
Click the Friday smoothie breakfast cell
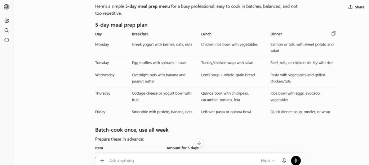162,112
